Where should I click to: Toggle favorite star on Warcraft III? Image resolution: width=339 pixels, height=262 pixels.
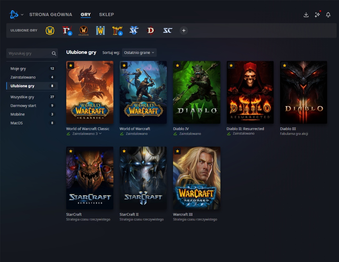pos(177,151)
